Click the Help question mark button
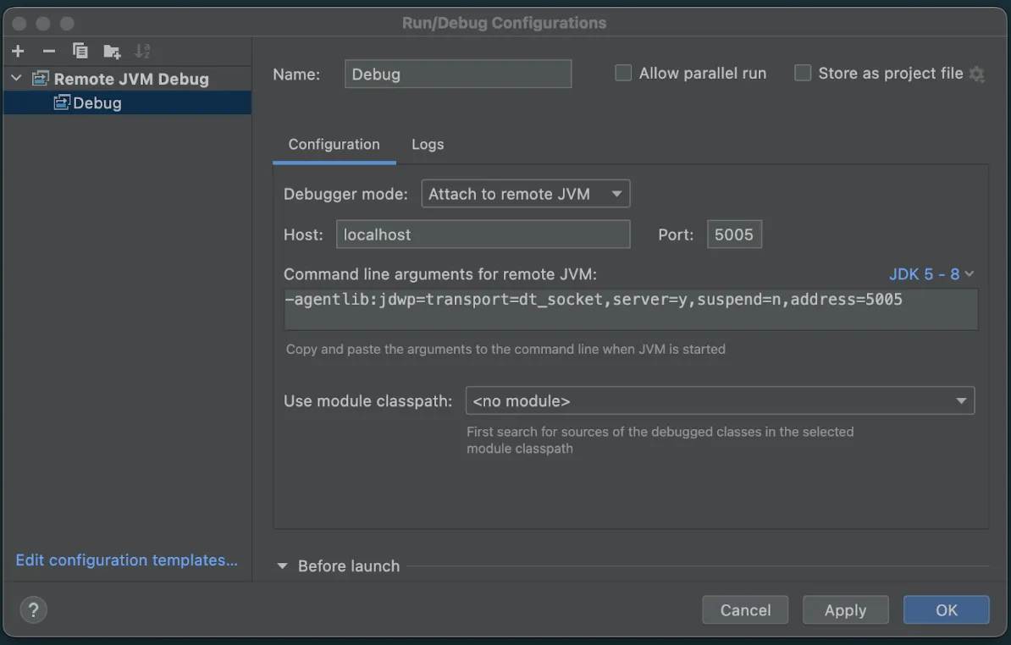 (x=33, y=609)
